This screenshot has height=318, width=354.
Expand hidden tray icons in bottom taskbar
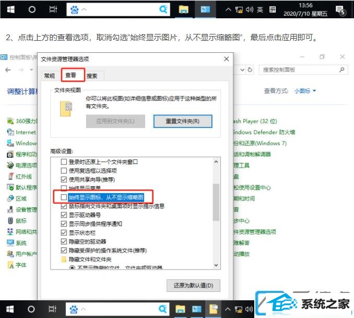pos(228,309)
